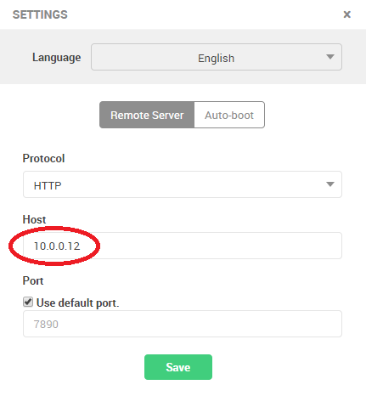Open the Protocol dropdown set to HTTP
Image resolution: width=366 pixels, height=396 pixels.
tap(183, 184)
